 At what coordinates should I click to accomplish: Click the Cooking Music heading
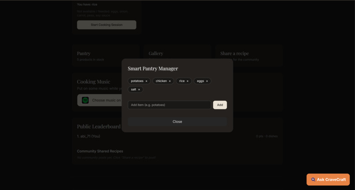pos(93,82)
